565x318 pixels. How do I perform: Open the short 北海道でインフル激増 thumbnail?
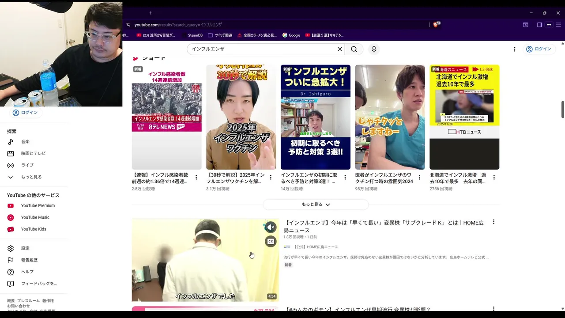(464, 117)
